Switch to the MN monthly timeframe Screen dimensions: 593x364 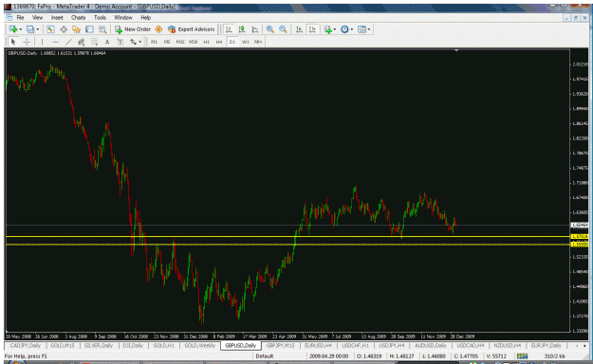pyautogui.click(x=258, y=42)
